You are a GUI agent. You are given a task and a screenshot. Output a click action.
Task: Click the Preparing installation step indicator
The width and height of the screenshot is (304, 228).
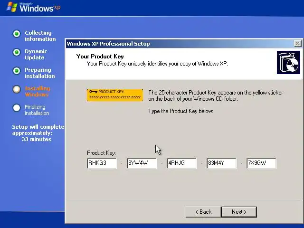(17, 71)
